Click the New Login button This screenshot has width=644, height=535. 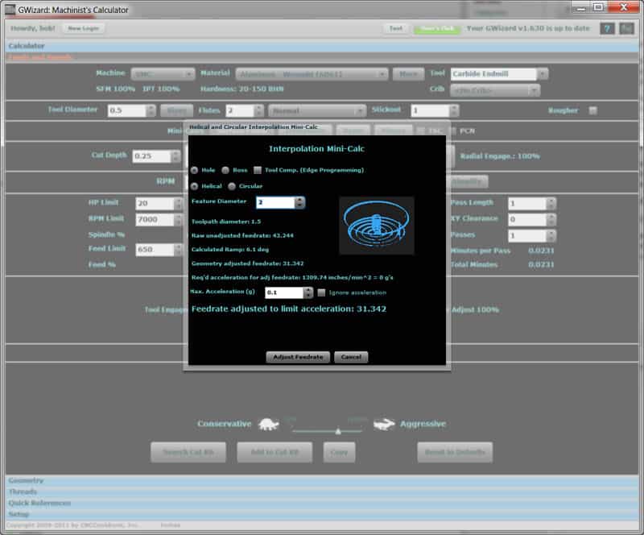[84, 28]
